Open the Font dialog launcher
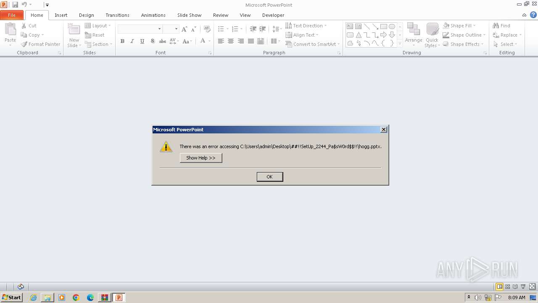 click(210, 53)
